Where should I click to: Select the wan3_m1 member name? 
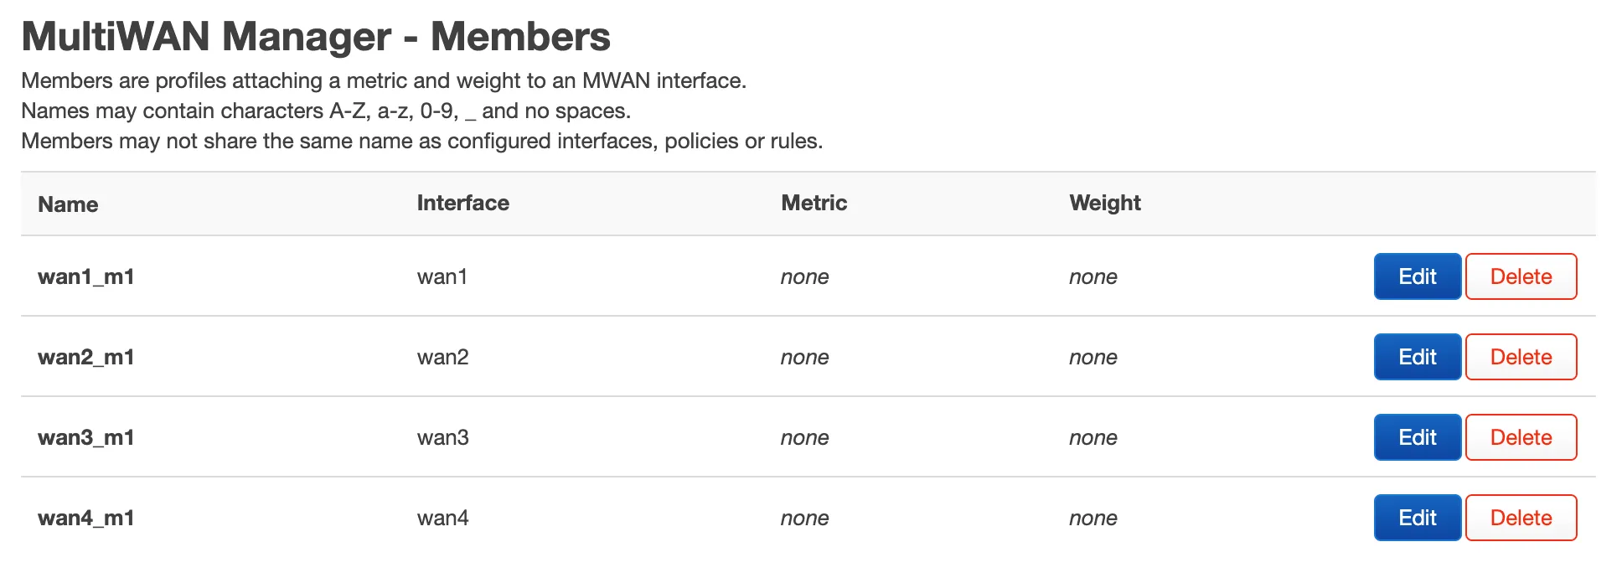86,437
